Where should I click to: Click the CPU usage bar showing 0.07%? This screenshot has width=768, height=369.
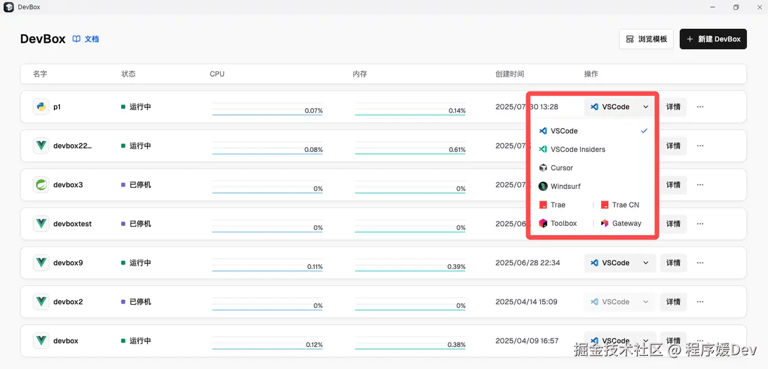267,108
